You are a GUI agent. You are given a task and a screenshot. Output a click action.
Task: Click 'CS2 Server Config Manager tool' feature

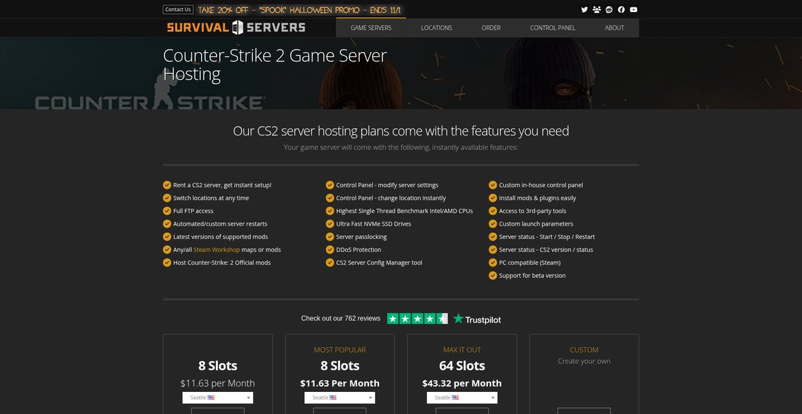pos(379,262)
